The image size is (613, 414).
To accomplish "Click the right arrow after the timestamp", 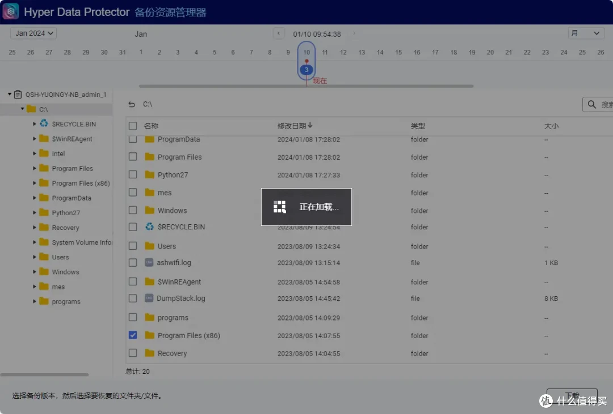I will [x=354, y=33].
